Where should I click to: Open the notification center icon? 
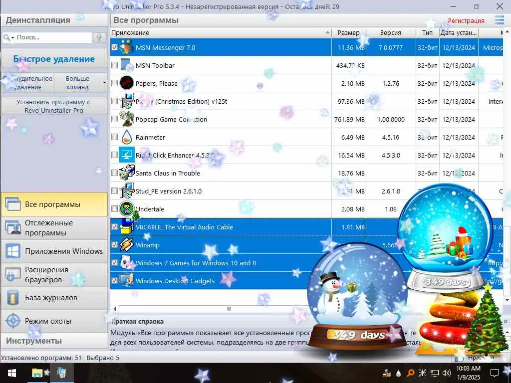pyautogui.click(x=495, y=373)
